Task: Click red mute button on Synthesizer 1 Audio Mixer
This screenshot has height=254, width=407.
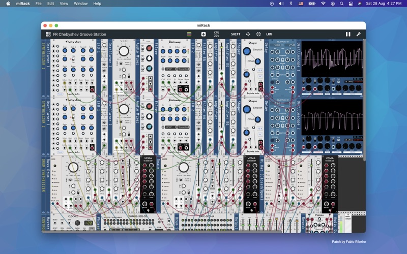Action: (149, 48)
